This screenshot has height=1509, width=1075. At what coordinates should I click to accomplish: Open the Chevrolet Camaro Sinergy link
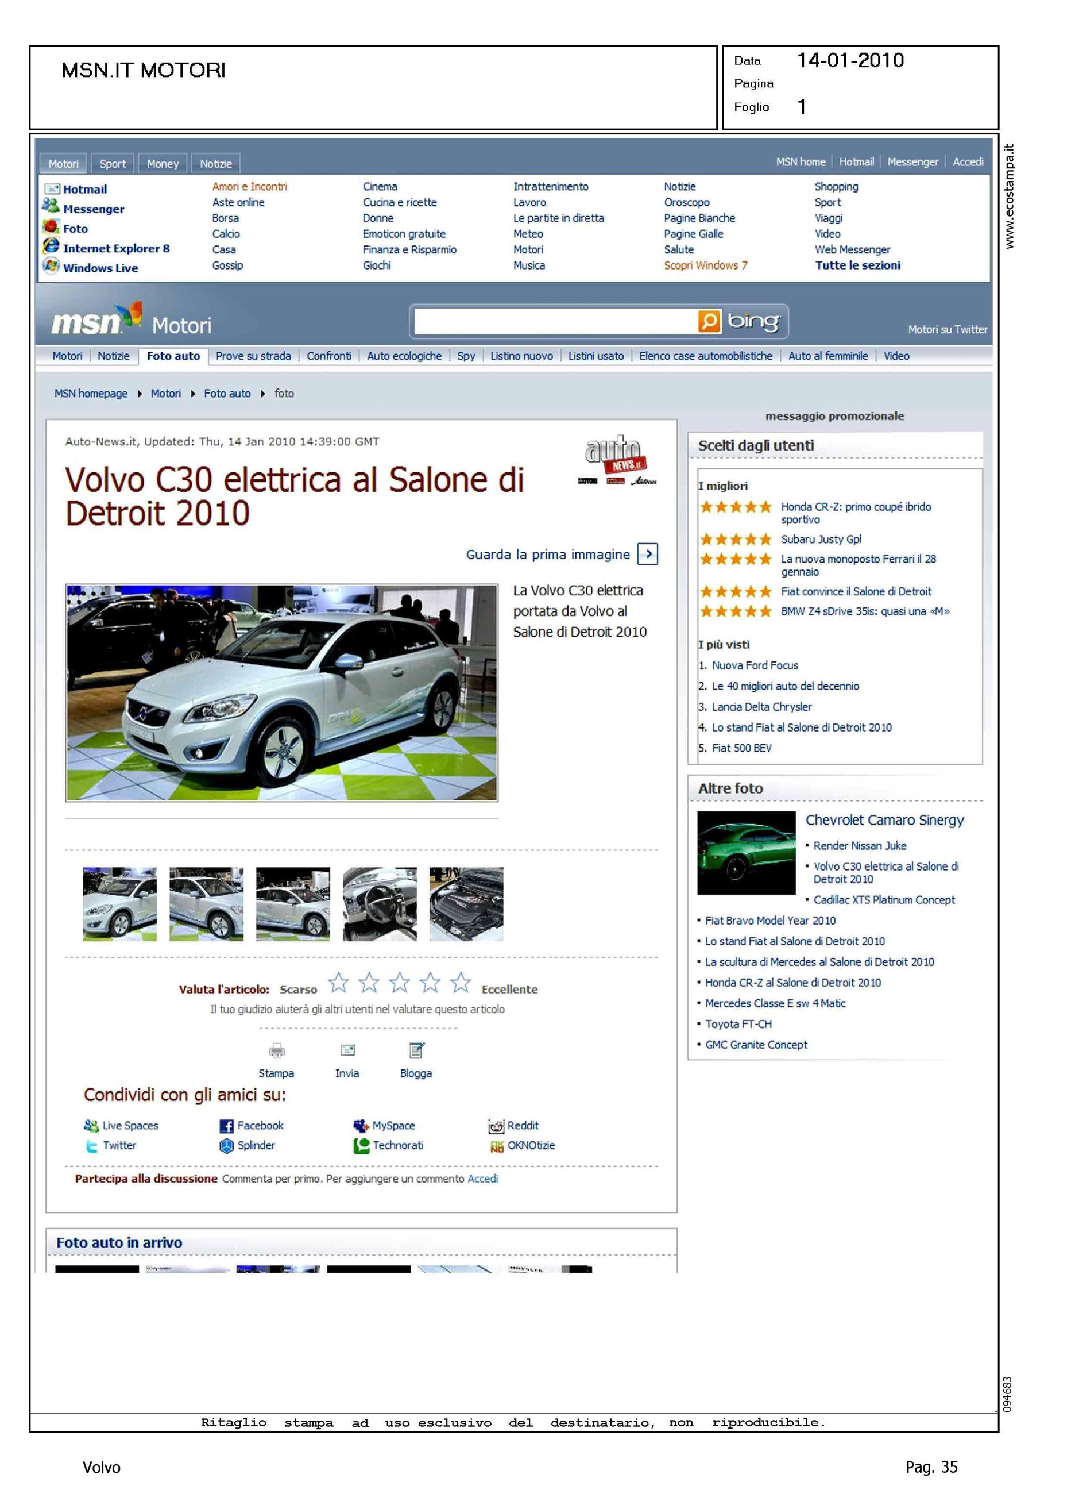[x=884, y=820]
